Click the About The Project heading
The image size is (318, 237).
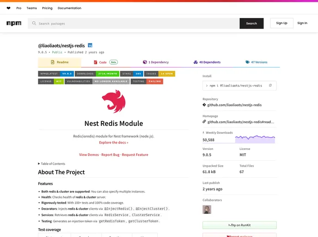61,172
